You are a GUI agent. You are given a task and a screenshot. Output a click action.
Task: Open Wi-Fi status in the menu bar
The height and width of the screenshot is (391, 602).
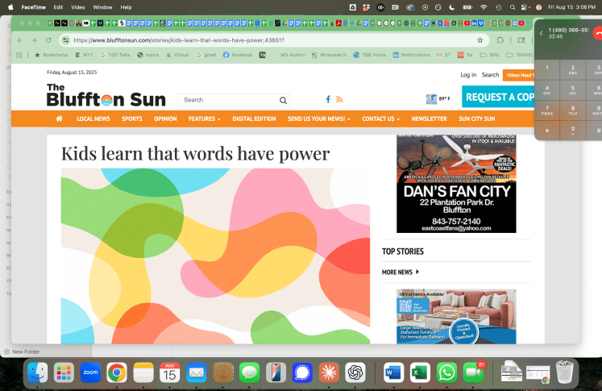pyautogui.click(x=484, y=7)
